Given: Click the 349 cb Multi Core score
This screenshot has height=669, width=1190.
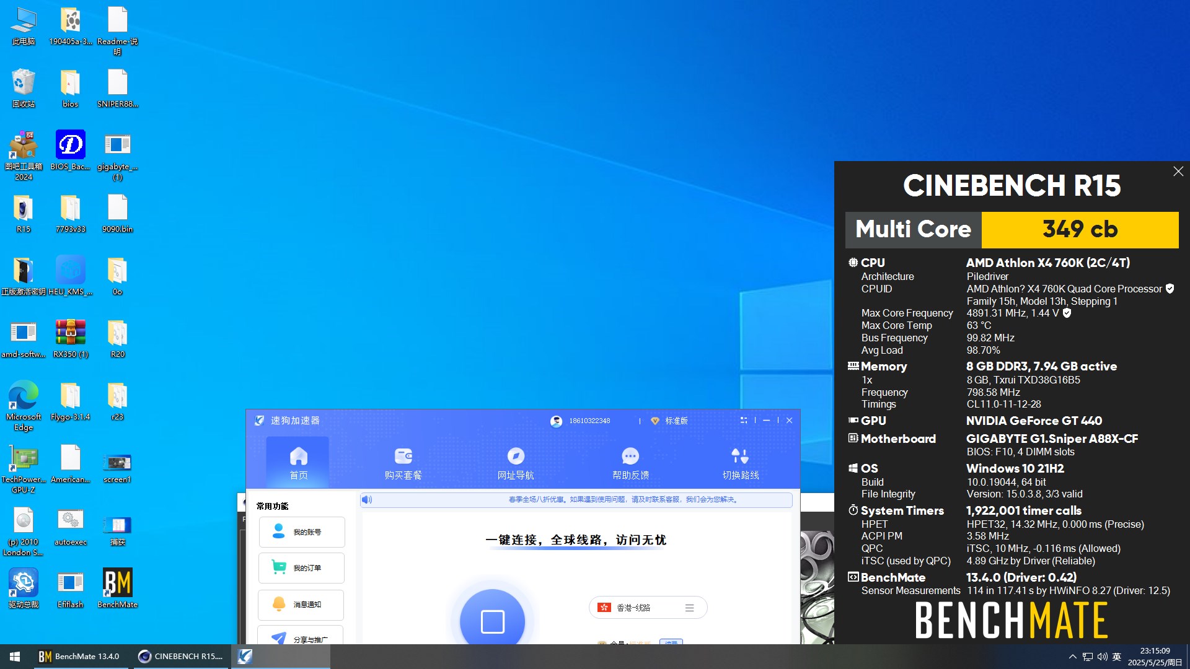Looking at the screenshot, I should (x=1080, y=230).
